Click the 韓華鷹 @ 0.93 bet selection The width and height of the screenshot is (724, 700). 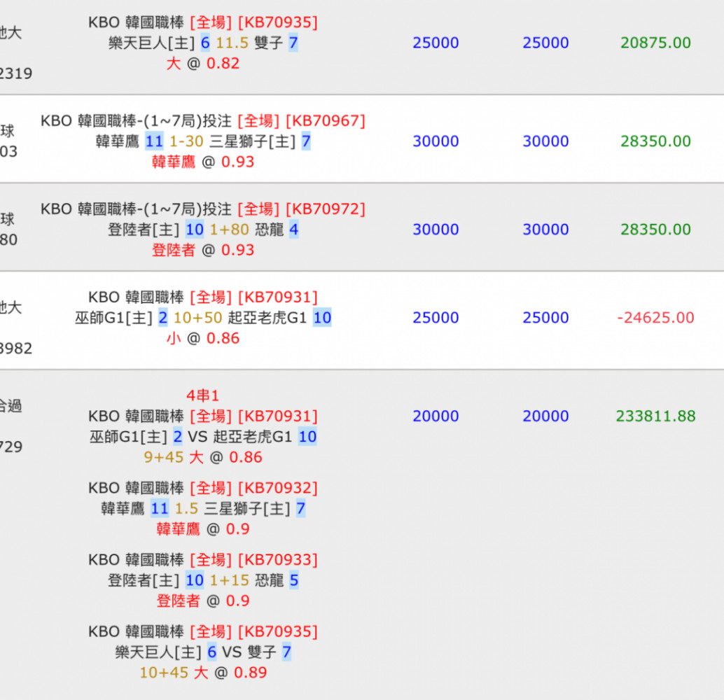[x=202, y=162]
